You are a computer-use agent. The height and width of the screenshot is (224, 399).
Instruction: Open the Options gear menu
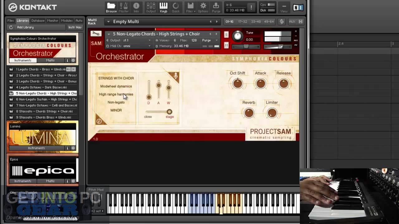tap(203, 7)
